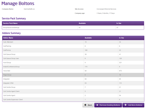Click Voice Mail in-use value 873

pos(120,71)
